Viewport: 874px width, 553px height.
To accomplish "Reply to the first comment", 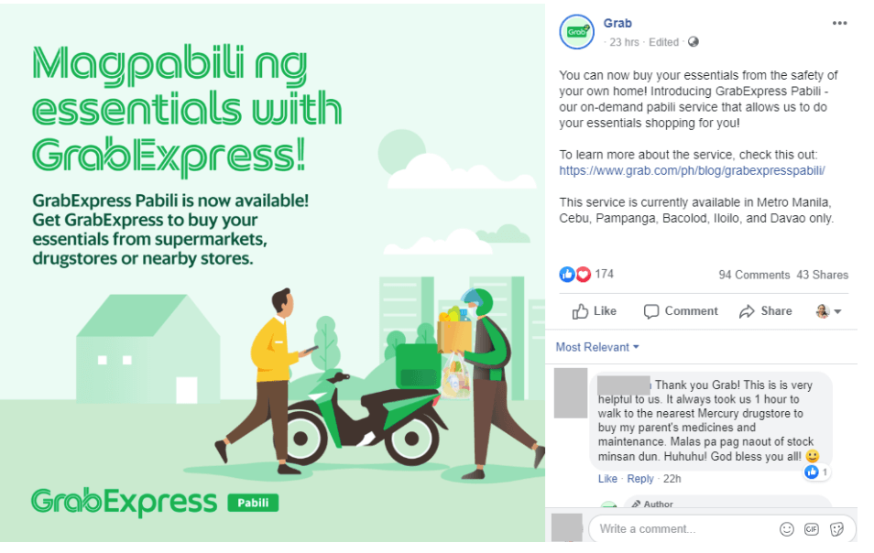I will (x=639, y=478).
